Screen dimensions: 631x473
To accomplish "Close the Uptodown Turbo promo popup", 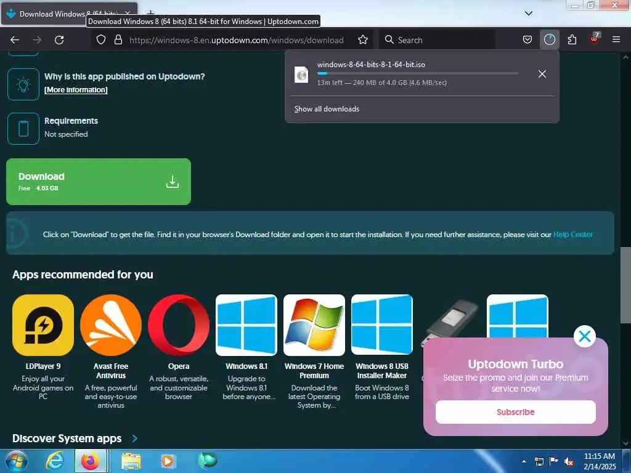I will [585, 336].
